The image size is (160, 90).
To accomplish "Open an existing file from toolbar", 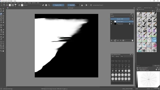I will (4, 5).
